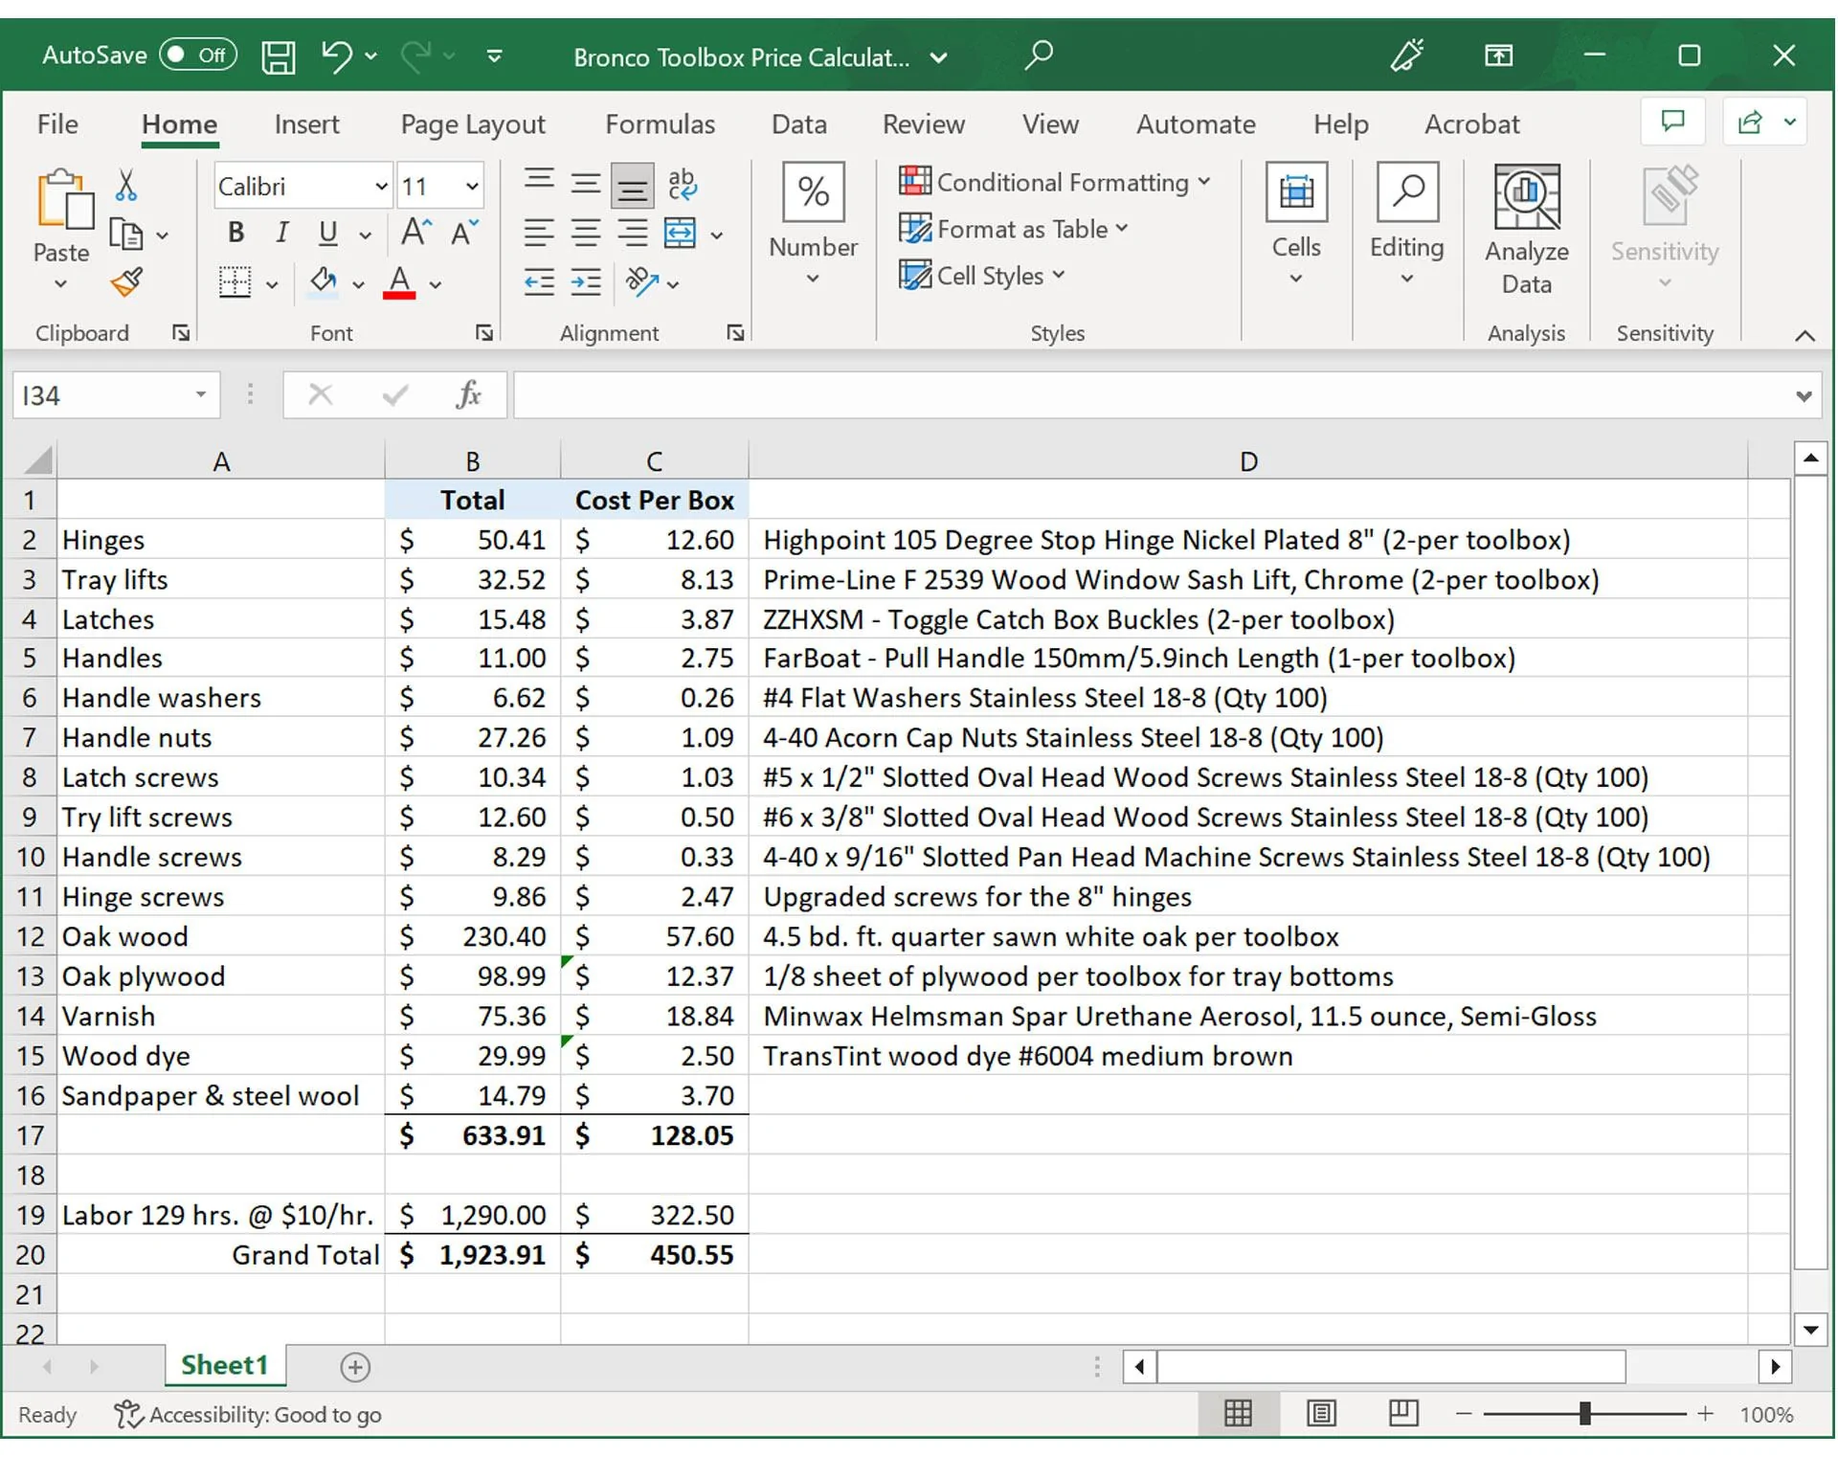Screen dimensions: 1838x1457
Task: Open the Page Layout tab
Action: pyautogui.click(x=472, y=124)
